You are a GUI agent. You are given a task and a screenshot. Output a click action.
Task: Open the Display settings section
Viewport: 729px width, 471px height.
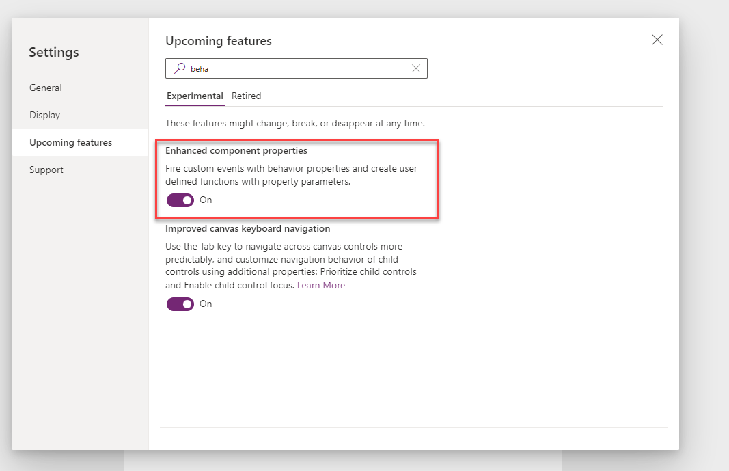[45, 115]
